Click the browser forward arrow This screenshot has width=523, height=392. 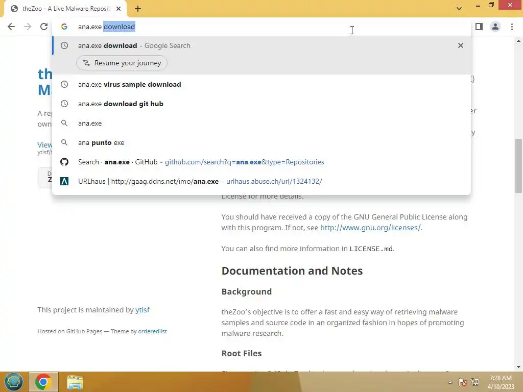pos(28,27)
